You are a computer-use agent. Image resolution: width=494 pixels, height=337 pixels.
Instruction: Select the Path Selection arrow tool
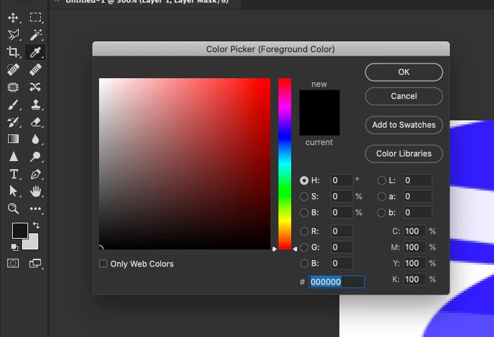[13, 191]
